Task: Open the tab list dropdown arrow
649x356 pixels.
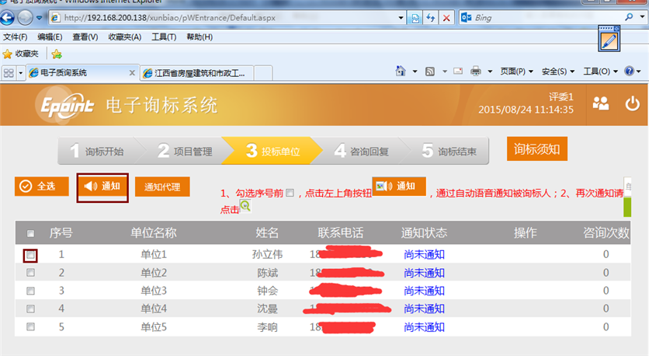Action: pyautogui.click(x=20, y=73)
